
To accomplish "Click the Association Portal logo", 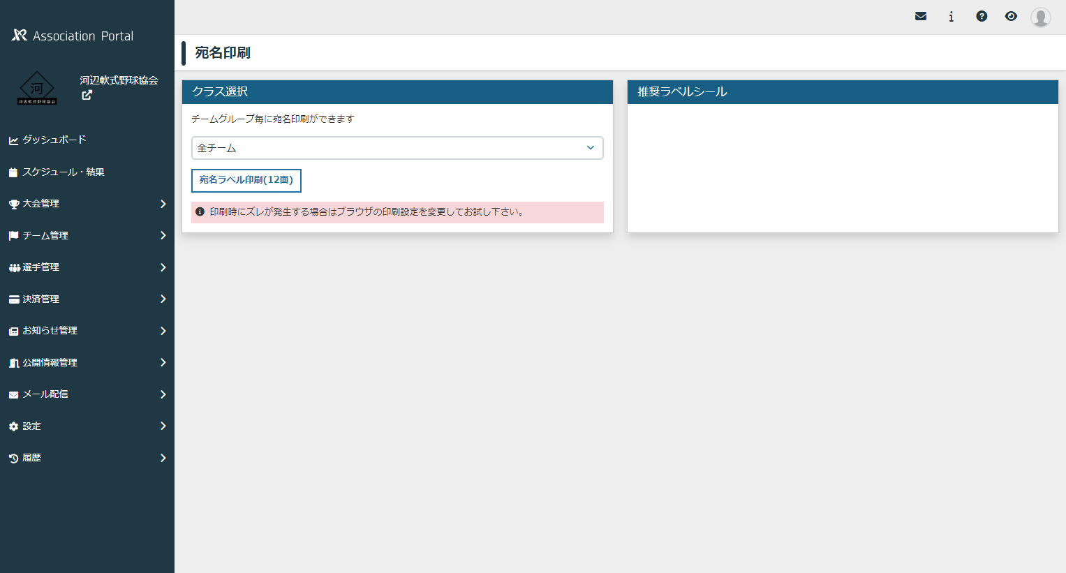I will pyautogui.click(x=73, y=36).
